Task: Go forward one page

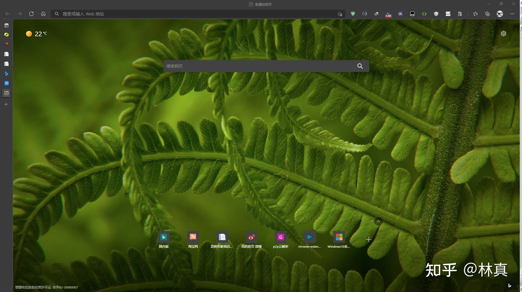Action: (19, 14)
